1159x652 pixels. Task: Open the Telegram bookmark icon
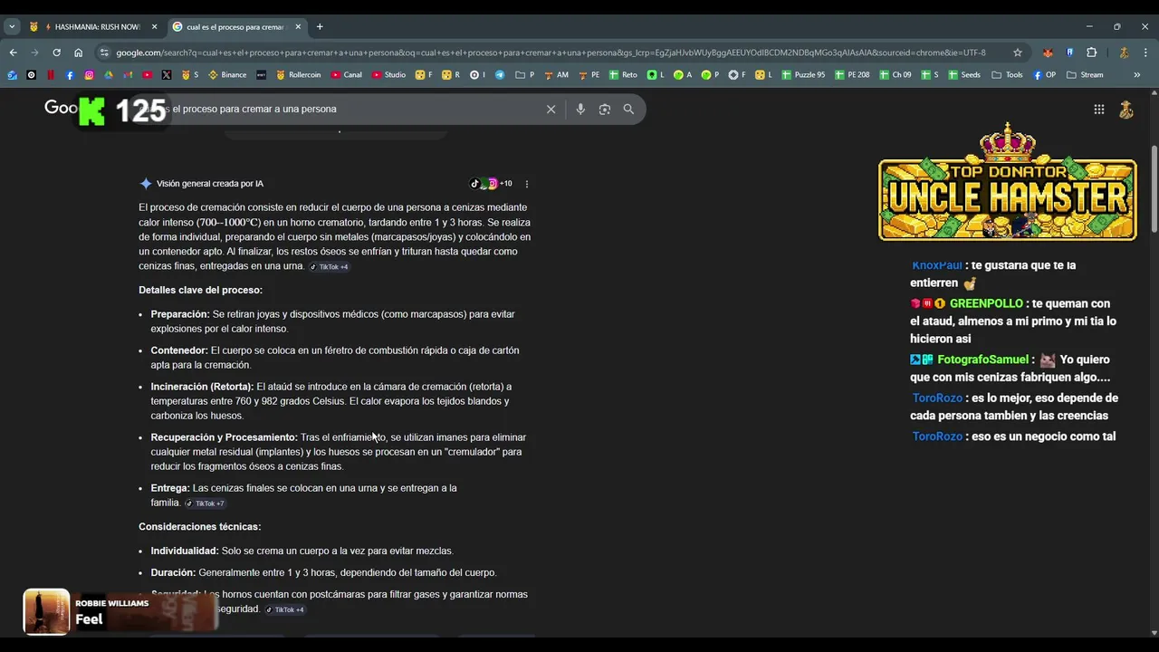500,75
